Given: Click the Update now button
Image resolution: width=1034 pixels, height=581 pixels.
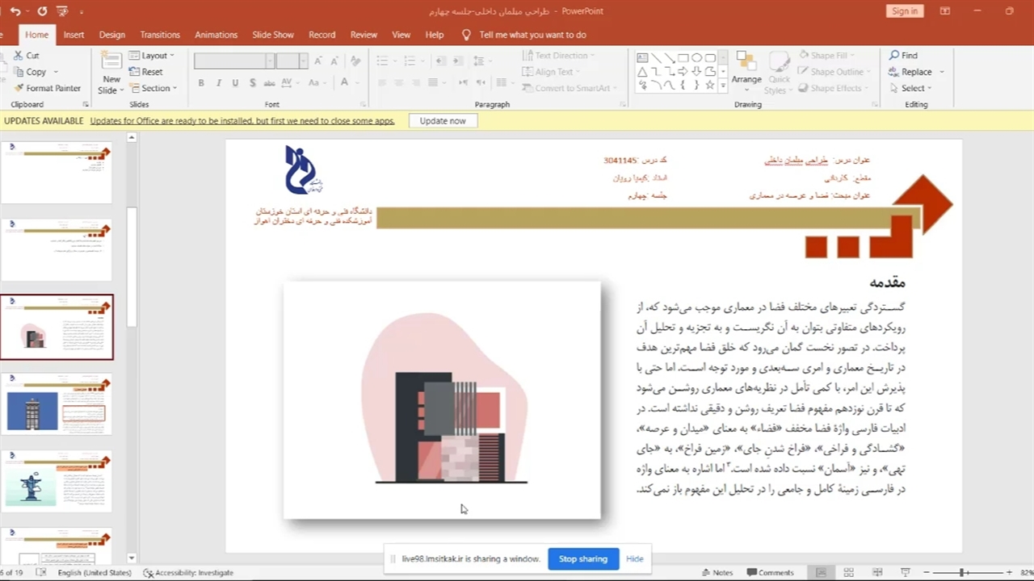Looking at the screenshot, I should (x=443, y=121).
